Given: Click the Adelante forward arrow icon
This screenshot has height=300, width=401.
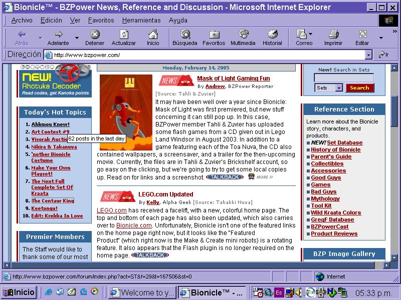Looking at the screenshot, I should [x=59, y=34].
